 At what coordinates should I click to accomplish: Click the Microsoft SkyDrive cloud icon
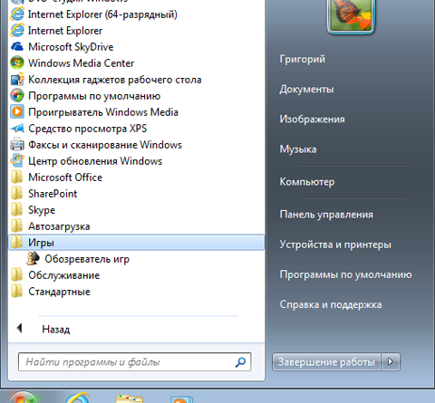click(x=17, y=46)
